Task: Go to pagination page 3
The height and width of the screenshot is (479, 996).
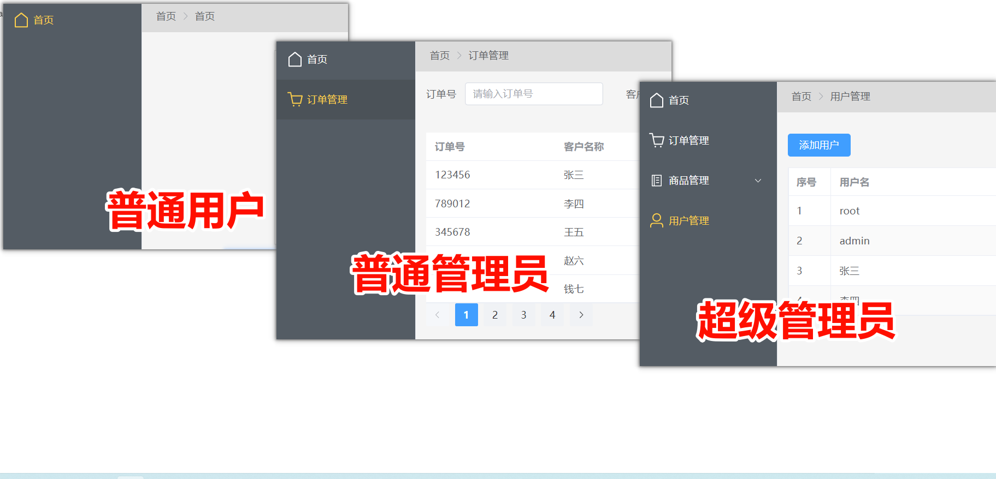Action: click(523, 315)
